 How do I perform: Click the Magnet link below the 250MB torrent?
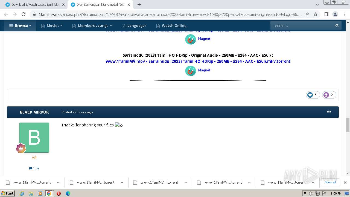tap(204, 70)
